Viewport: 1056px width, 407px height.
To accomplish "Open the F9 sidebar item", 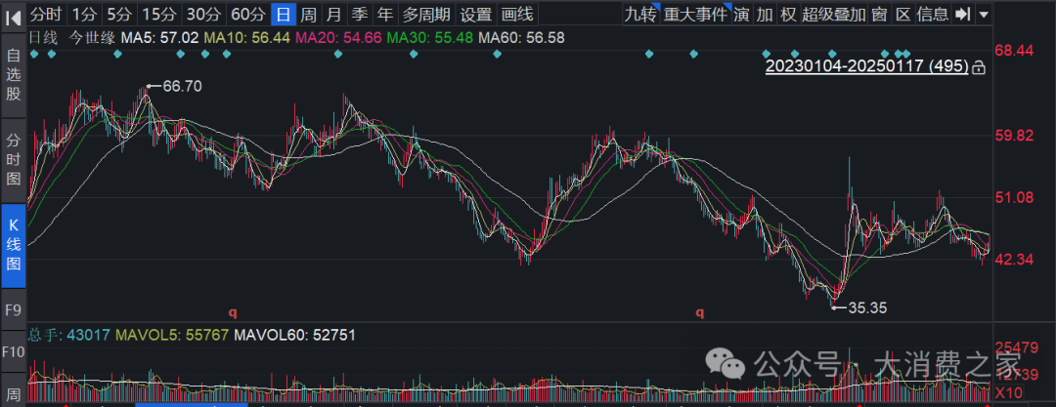I will (13, 310).
